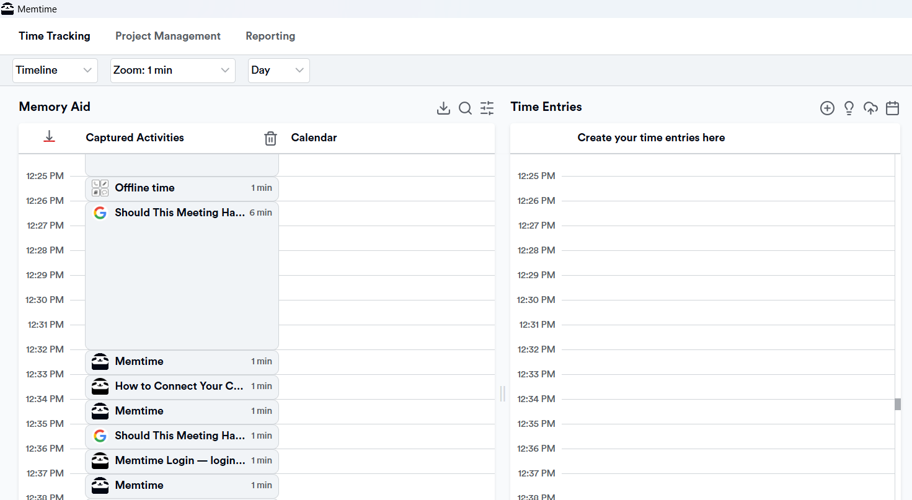This screenshot has height=500, width=912.
Task: Switch to the Project Management tab
Action: point(167,36)
